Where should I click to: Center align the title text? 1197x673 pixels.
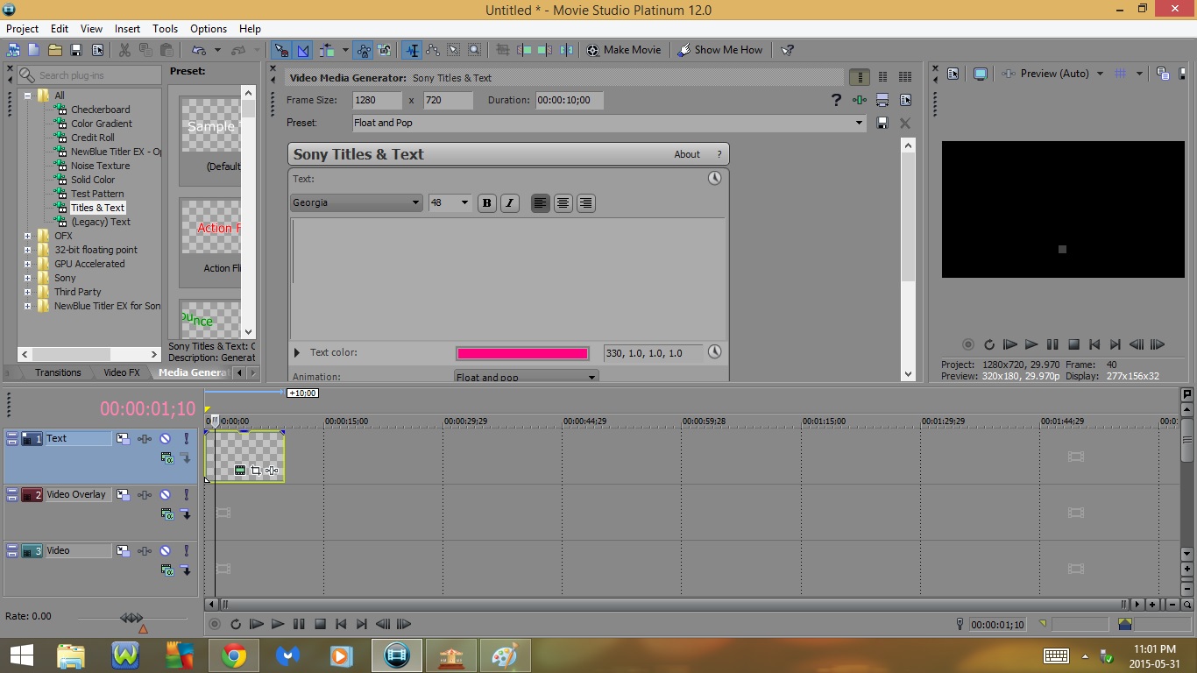tap(563, 203)
